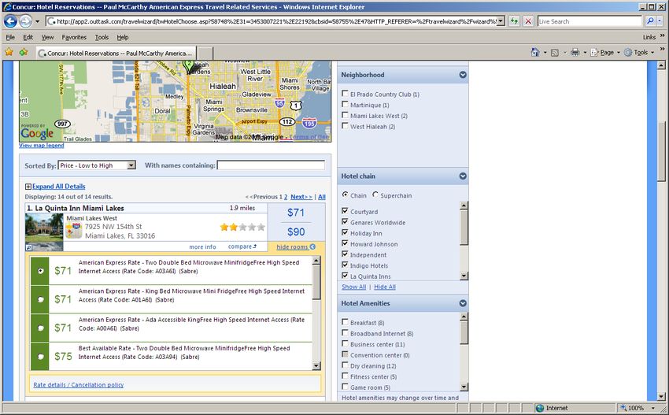Check the El Prado Country Club checkbox
This screenshot has width=669, height=415.
[345, 93]
